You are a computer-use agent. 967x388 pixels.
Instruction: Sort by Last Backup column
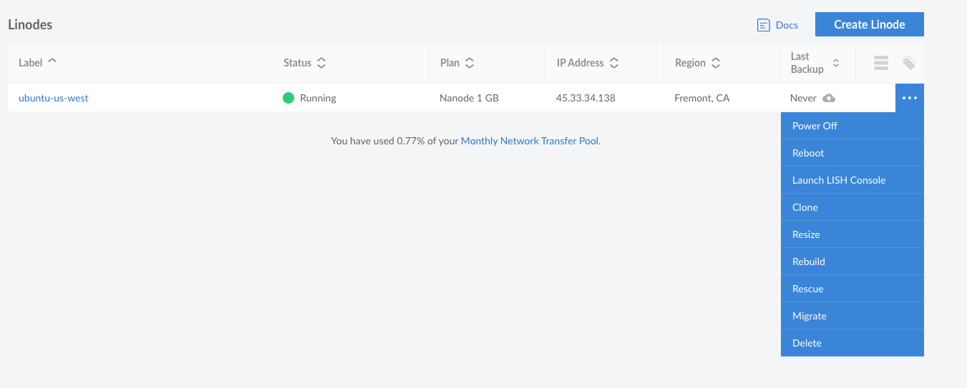pos(835,63)
